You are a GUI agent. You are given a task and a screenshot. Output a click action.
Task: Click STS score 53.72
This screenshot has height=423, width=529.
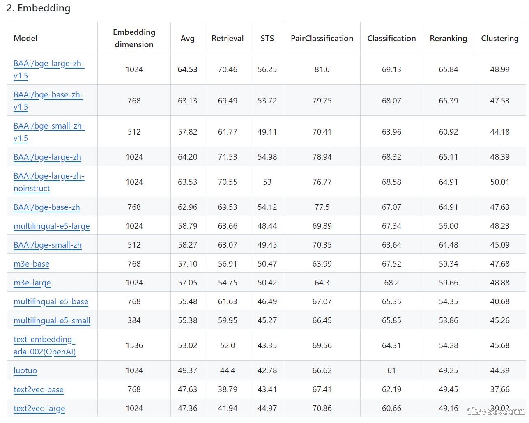[x=267, y=101]
